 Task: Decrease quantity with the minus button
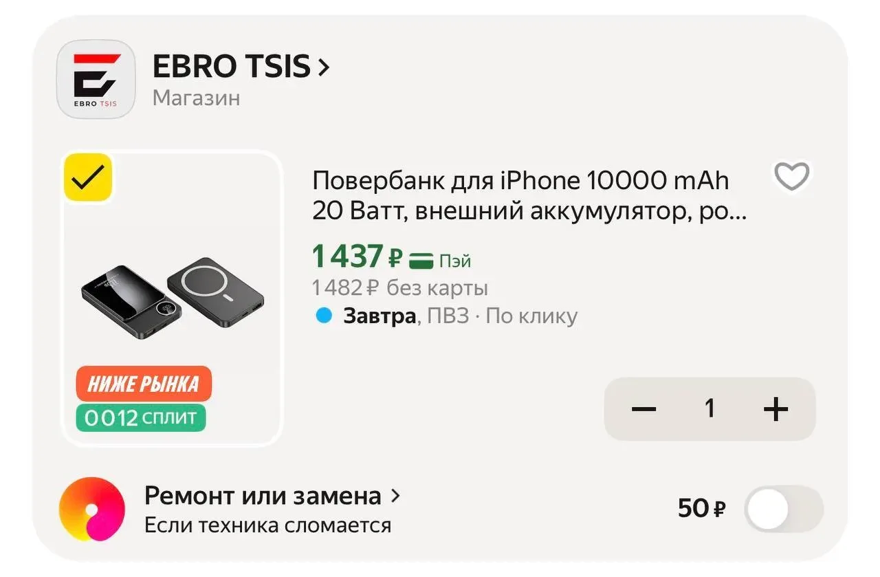point(643,409)
